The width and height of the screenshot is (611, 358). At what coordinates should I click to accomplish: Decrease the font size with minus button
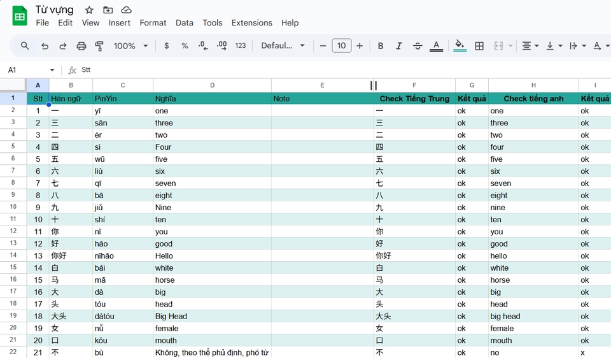323,46
